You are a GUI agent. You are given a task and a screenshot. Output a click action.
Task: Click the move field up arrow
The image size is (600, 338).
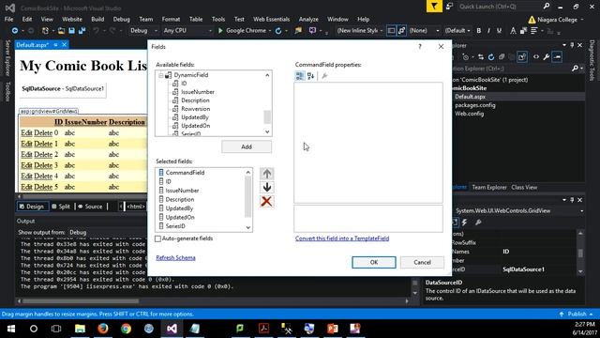coord(266,174)
